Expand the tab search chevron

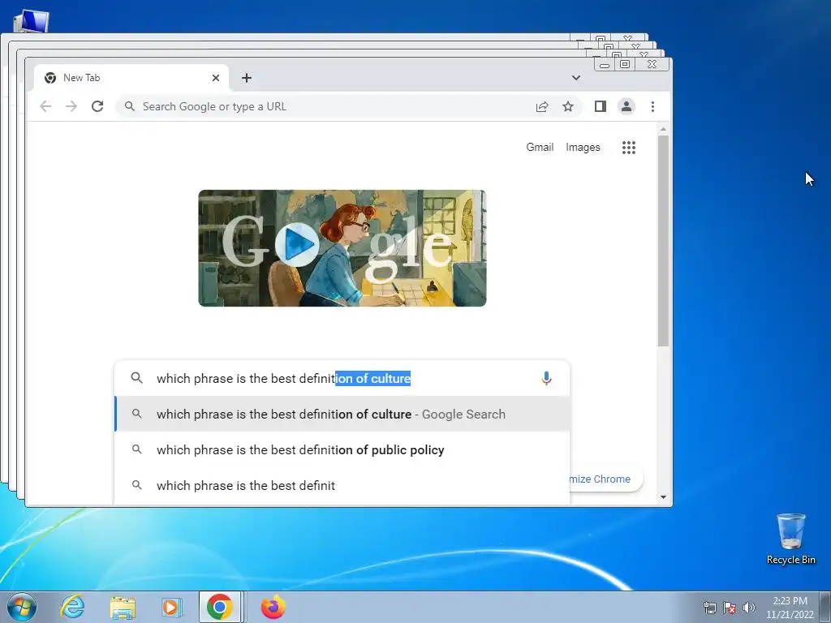[x=576, y=78]
